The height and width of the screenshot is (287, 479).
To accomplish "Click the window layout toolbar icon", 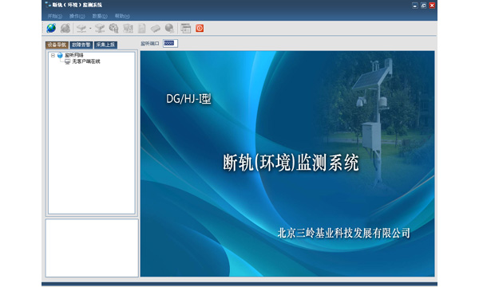I will coord(185,29).
